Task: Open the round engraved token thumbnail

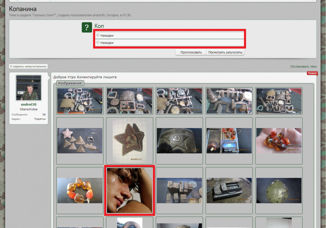Action: 279,190
